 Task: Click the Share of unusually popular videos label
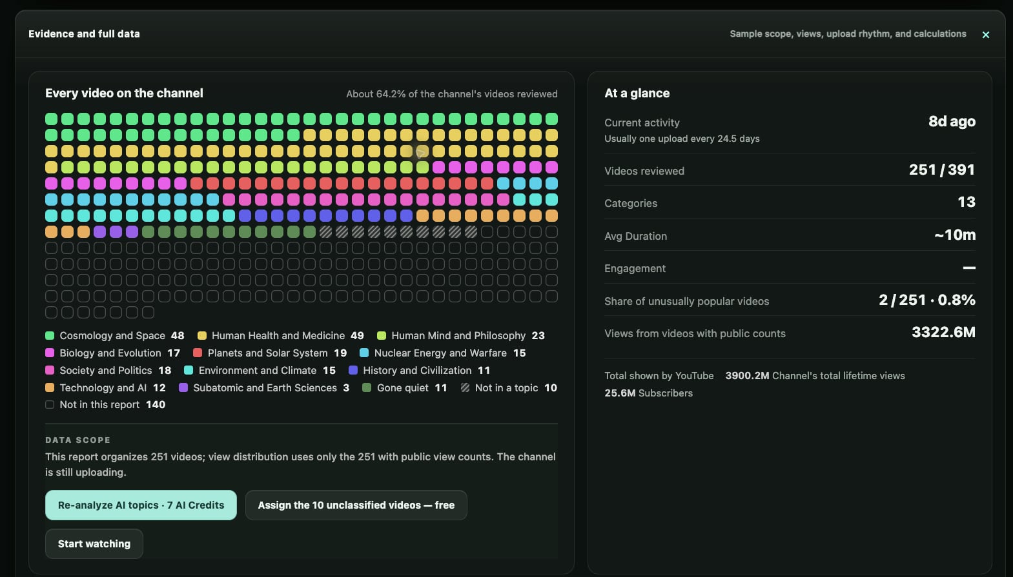[686, 301]
